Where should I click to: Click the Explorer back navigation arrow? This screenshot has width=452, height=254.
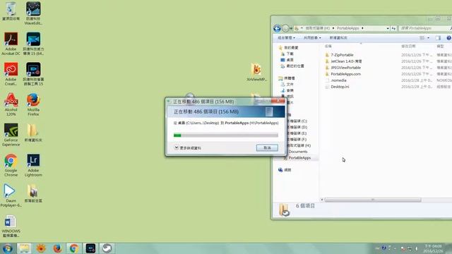pyautogui.click(x=277, y=28)
